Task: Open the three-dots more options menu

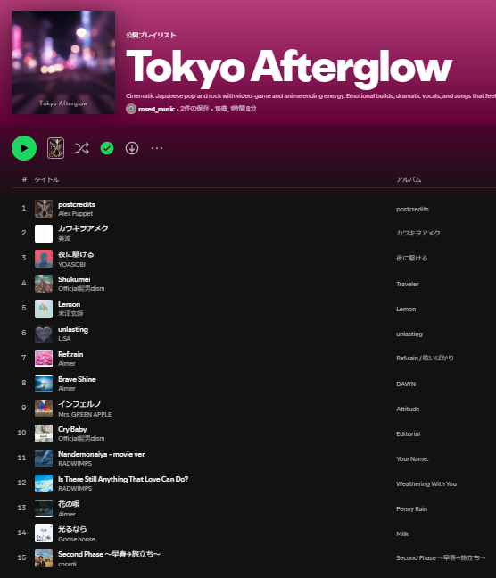Action: (x=157, y=148)
